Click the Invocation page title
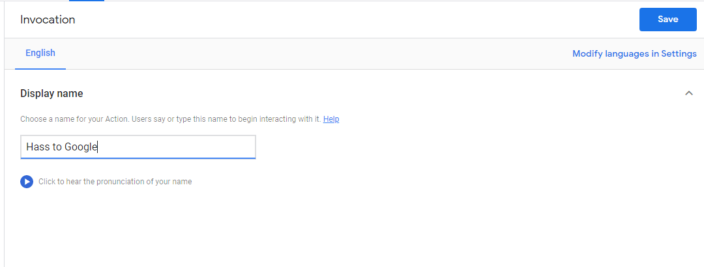Image resolution: width=704 pixels, height=267 pixels. (48, 20)
